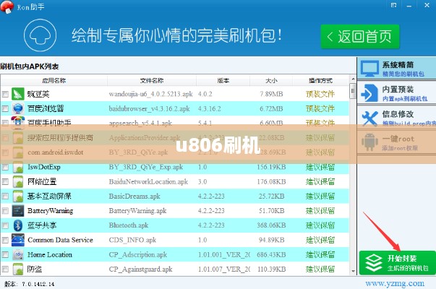The width and height of the screenshot is (436, 289).
Task: Open the 信息修改 panel tab
Action: click(396, 118)
